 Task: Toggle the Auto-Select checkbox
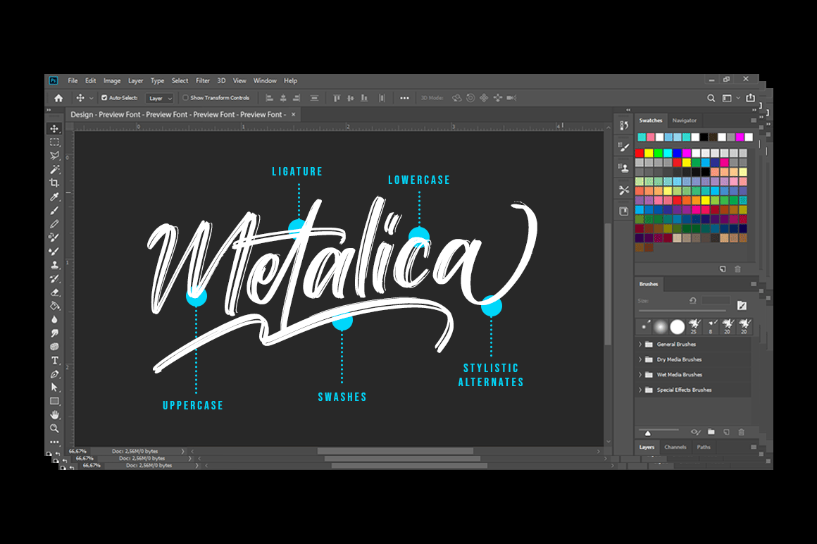[x=104, y=98]
